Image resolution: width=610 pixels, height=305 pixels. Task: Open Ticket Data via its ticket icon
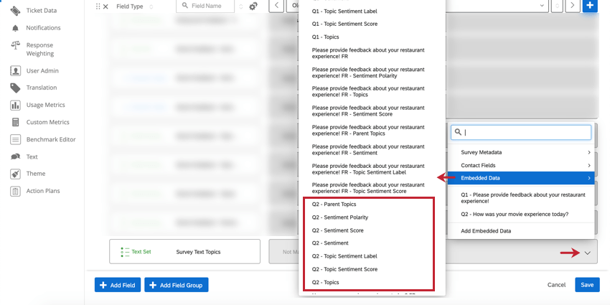tap(15, 11)
